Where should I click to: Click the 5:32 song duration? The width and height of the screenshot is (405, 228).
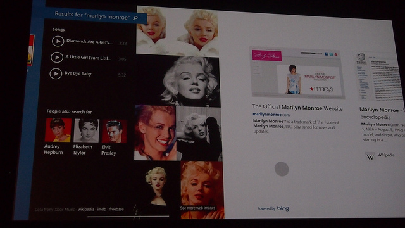click(122, 75)
